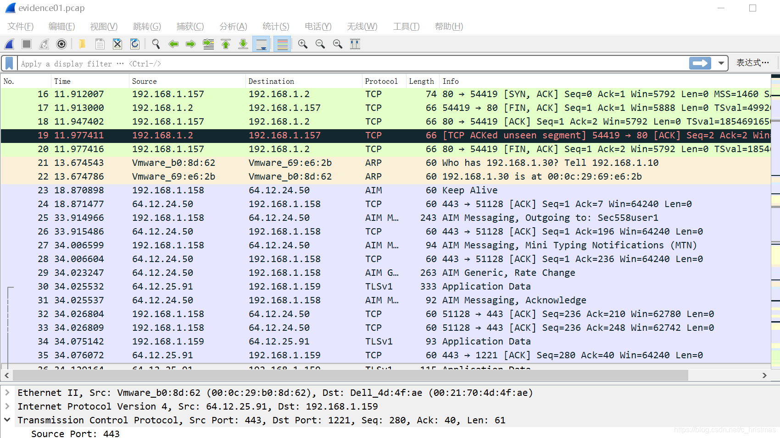The image size is (780, 438).
Task: Reload the capture file
Action: tap(135, 44)
